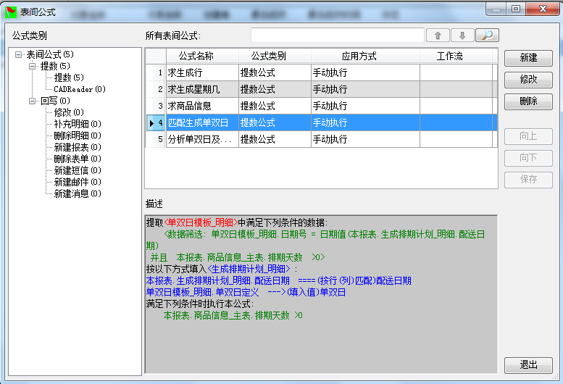Viewport: 563px width, 384px height.
Task: Collapse the 表间公式 root tree node
Action: [18, 54]
